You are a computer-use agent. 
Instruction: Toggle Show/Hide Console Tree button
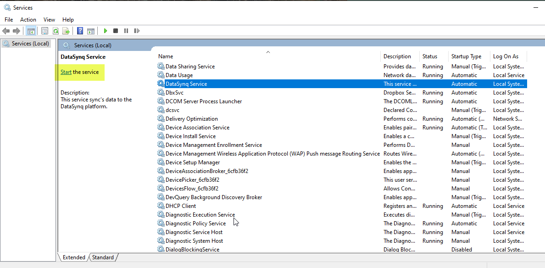[x=31, y=31]
